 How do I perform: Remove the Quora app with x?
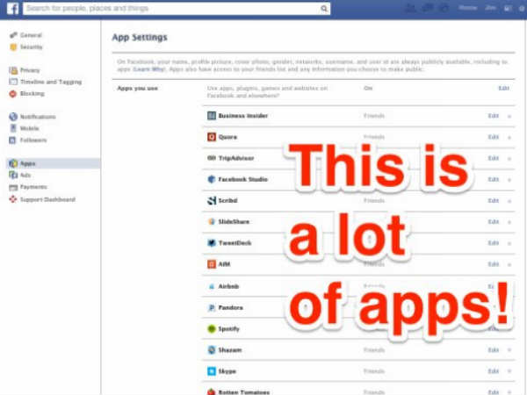pyautogui.click(x=509, y=138)
